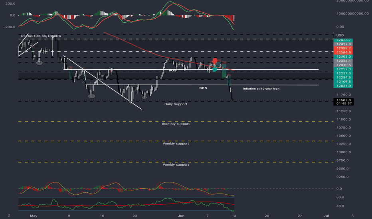The height and width of the screenshot is (219, 372).
Task: Click the 27 date on time axis
Action: pyautogui.click(x=300, y=216)
